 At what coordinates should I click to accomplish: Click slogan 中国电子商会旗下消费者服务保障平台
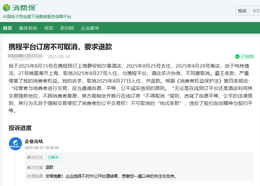(37, 17)
